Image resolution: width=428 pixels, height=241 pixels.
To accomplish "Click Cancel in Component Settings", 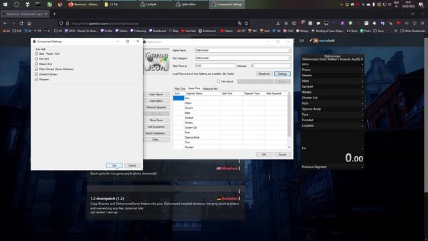I will click(x=132, y=165).
